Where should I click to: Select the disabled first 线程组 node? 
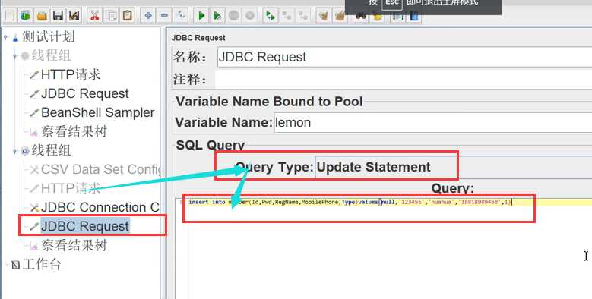[51, 56]
